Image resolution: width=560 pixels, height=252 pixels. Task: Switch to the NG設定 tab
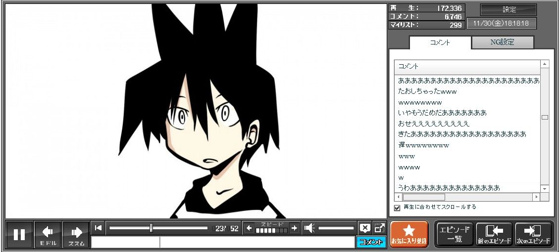(x=502, y=42)
